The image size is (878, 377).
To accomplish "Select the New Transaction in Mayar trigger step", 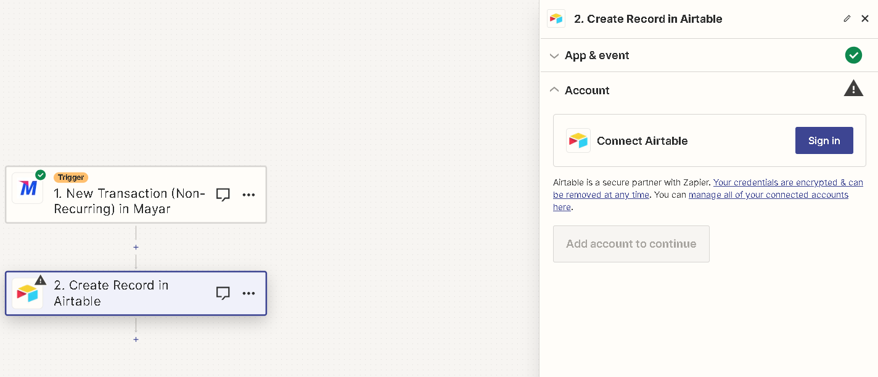I will 136,195.
